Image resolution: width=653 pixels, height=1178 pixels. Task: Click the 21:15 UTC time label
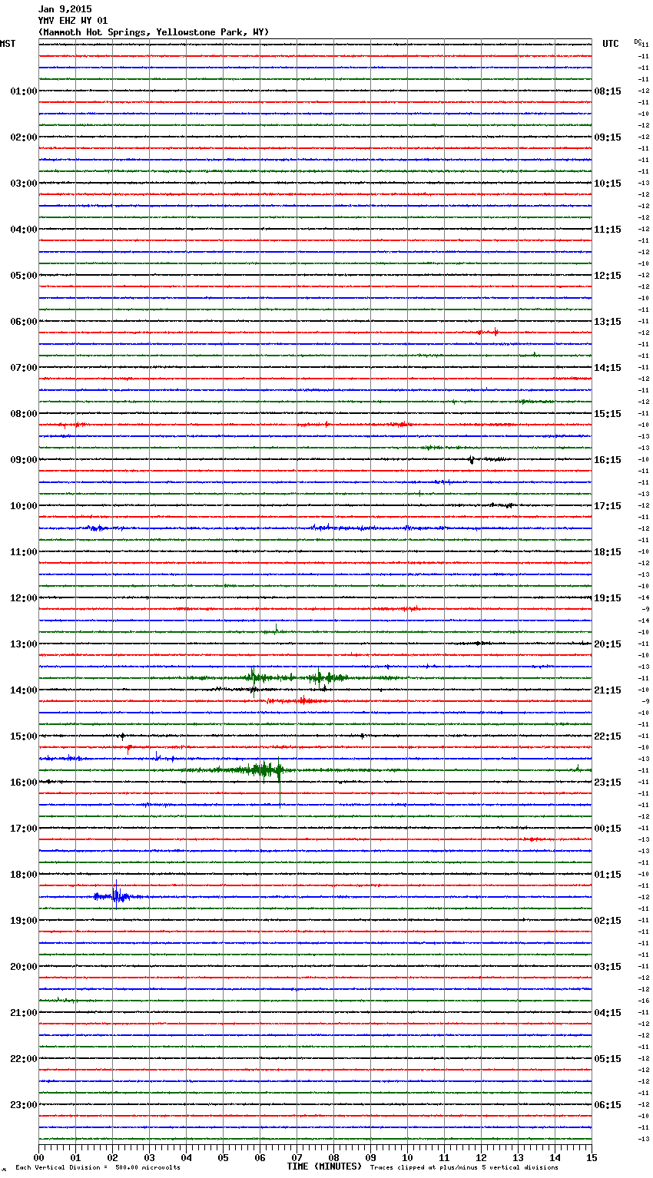coord(608,690)
